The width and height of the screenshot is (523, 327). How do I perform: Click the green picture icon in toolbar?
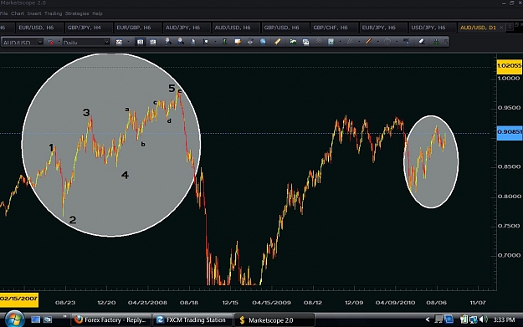(x=293, y=42)
